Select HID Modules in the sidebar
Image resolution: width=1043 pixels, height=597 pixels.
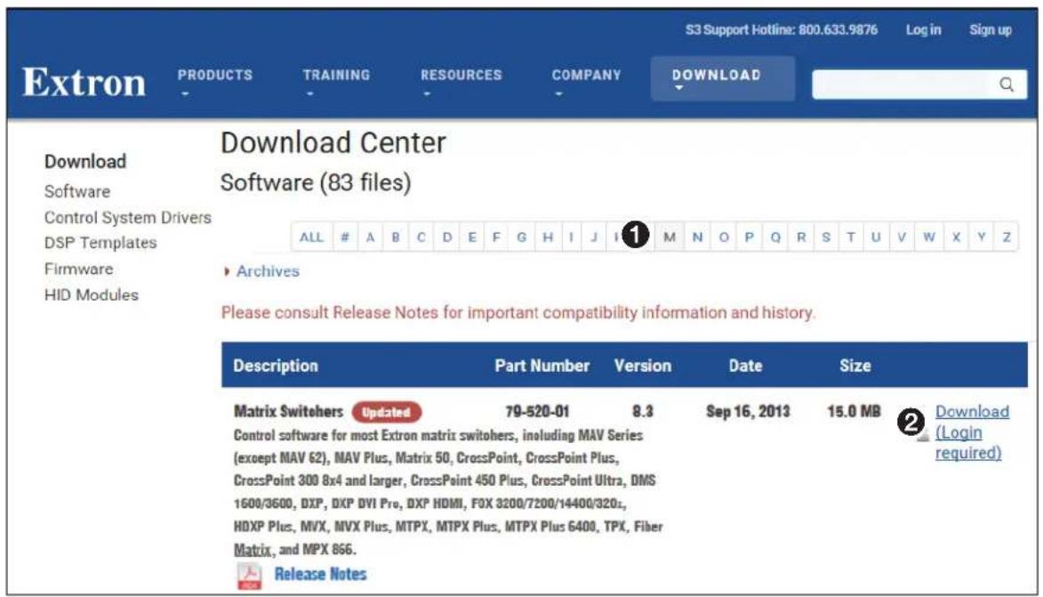click(91, 294)
